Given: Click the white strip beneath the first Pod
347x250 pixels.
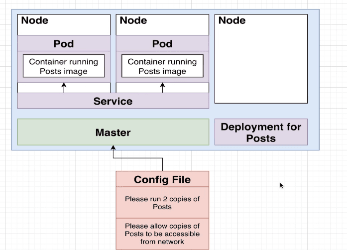Looking at the screenshot, I should 40,88.
